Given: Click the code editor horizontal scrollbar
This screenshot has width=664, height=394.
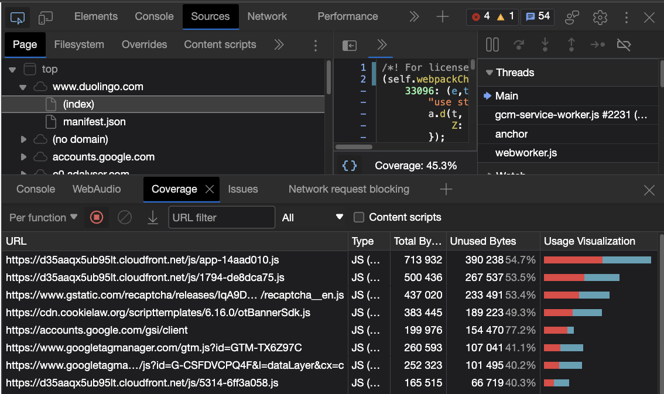Looking at the screenshot, I should [354, 147].
